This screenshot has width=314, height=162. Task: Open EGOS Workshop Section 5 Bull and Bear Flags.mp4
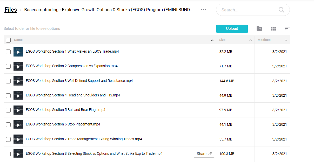point(65,110)
